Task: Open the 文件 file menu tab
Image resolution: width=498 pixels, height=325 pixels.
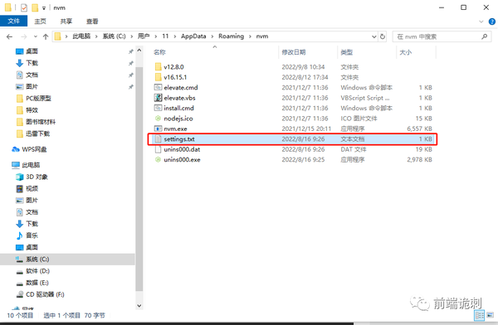Action: pos(13,22)
